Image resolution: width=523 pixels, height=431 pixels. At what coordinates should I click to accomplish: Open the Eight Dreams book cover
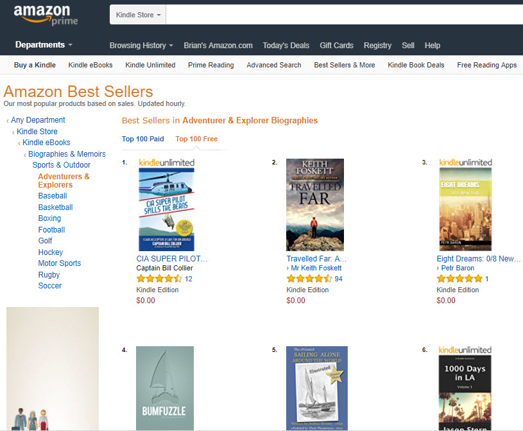tap(465, 209)
